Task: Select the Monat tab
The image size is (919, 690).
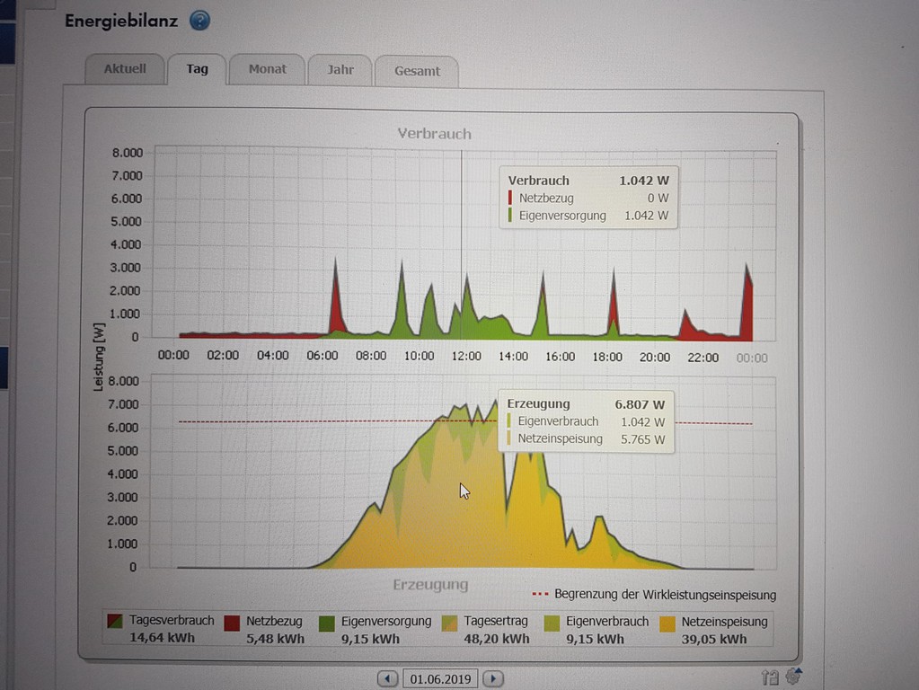Action: click(x=267, y=69)
